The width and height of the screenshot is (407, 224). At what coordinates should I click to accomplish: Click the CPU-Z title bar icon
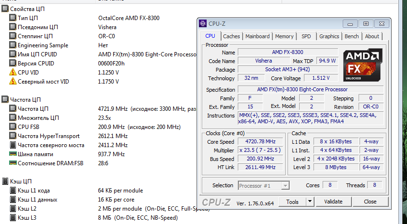tap(203, 23)
